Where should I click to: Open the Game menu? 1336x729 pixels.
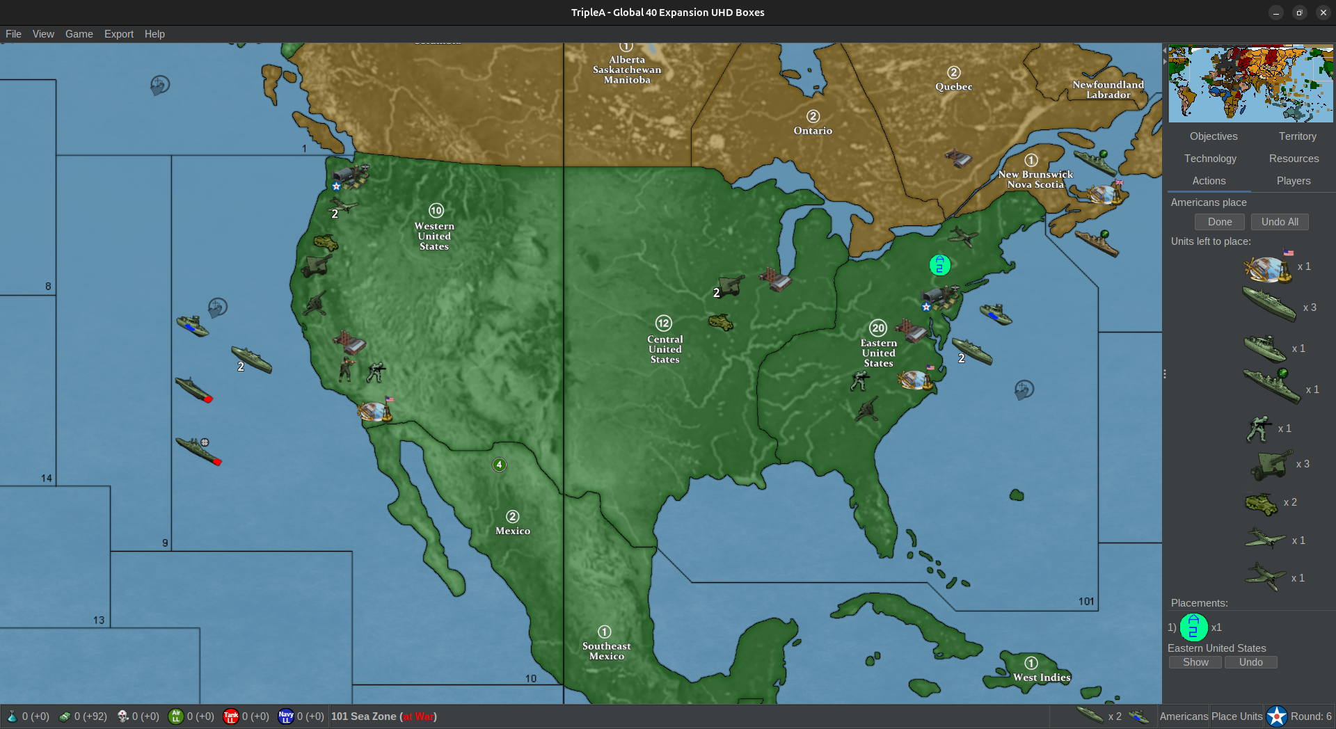[79, 34]
